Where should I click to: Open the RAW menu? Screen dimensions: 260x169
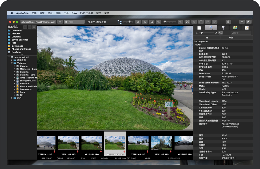click(x=74, y=13)
